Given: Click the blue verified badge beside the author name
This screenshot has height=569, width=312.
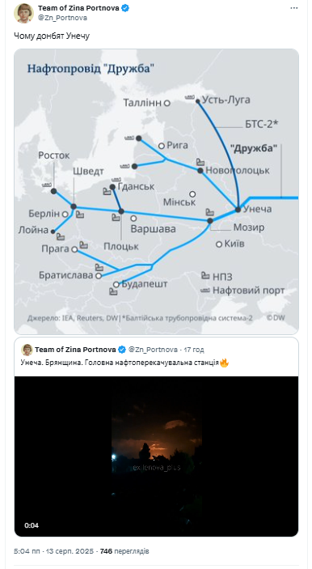Looking at the screenshot, I should pos(125,9).
